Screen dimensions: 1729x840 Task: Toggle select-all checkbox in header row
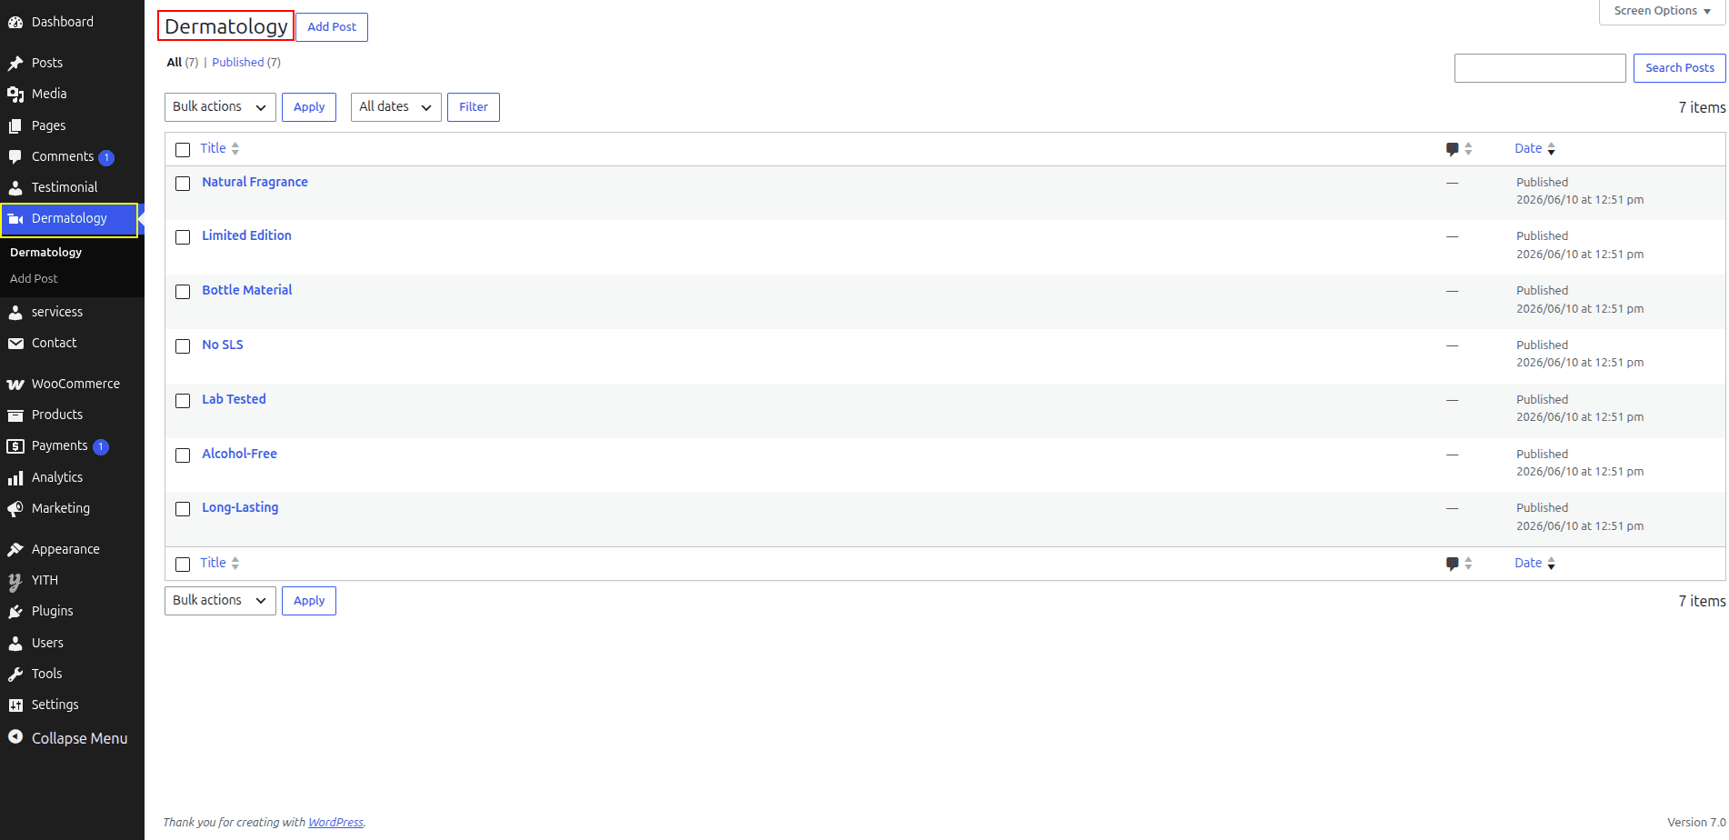point(183,150)
